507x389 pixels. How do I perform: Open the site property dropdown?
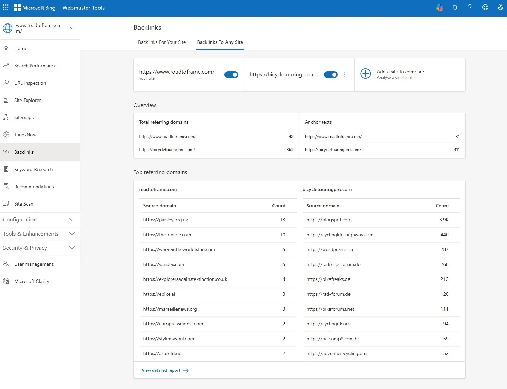72,28
